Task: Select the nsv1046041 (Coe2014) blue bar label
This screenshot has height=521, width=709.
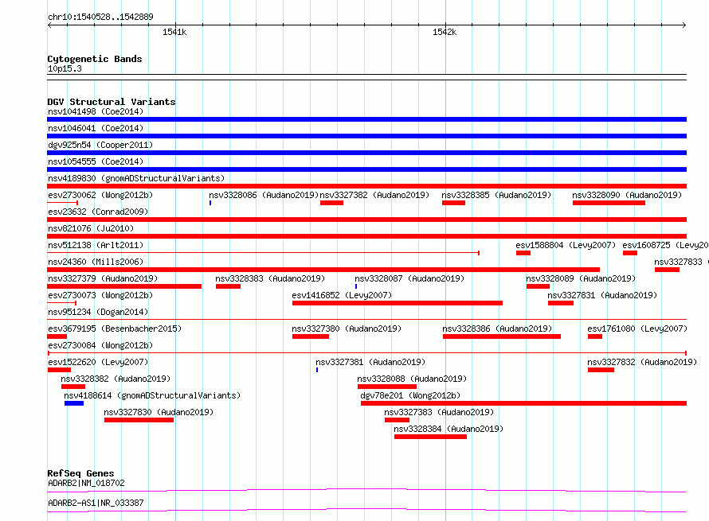Action: 96,128
